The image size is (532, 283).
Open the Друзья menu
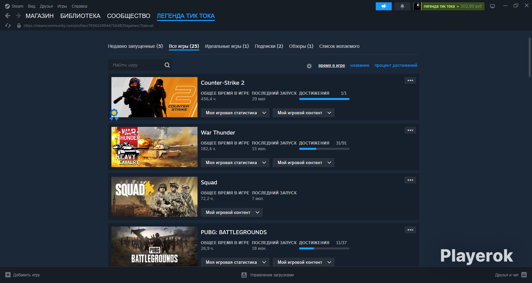pyautogui.click(x=46, y=6)
